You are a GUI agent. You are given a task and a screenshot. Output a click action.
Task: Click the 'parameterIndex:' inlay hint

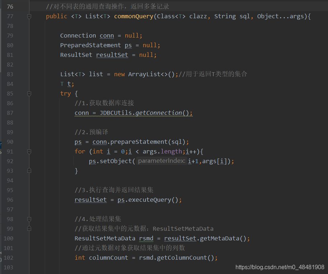pos(161,161)
